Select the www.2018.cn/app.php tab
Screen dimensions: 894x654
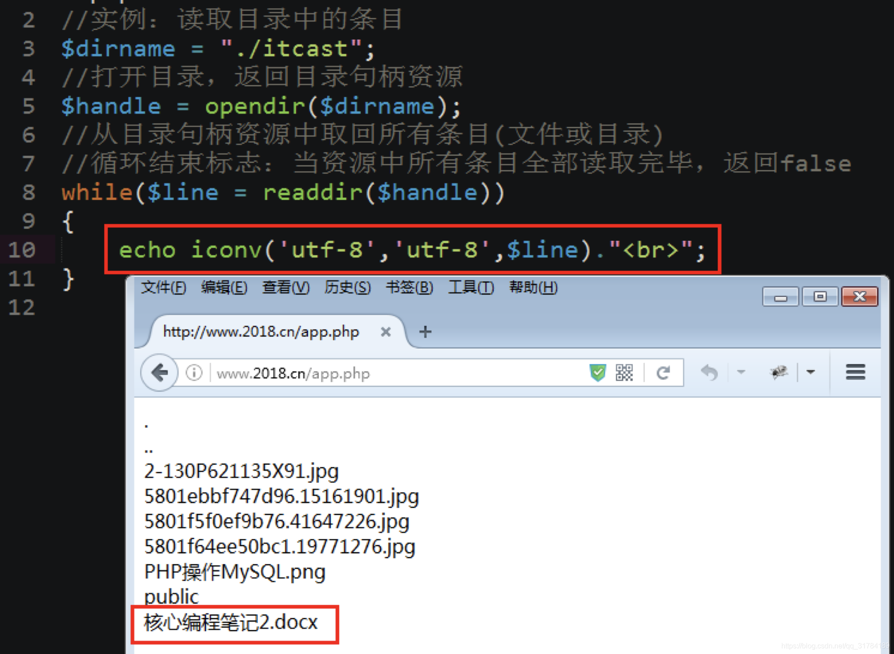click(x=261, y=332)
